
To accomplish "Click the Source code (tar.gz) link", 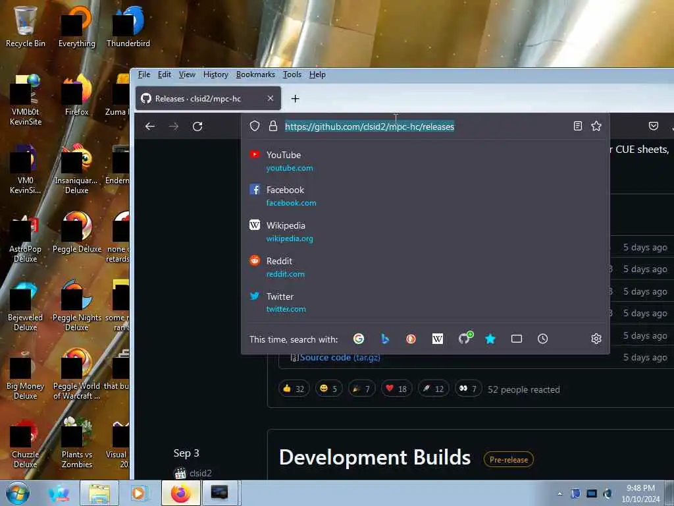I will pyautogui.click(x=340, y=358).
